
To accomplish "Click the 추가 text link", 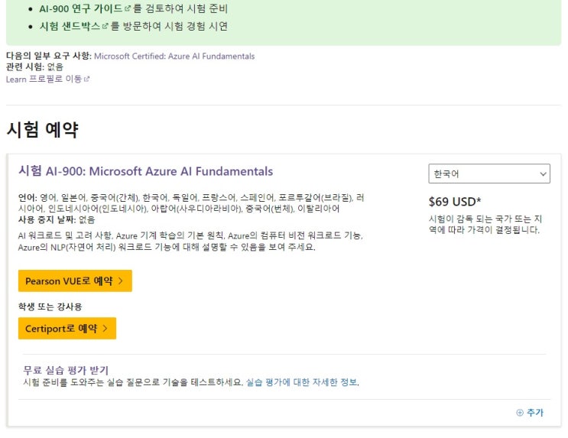I will coord(534,413).
